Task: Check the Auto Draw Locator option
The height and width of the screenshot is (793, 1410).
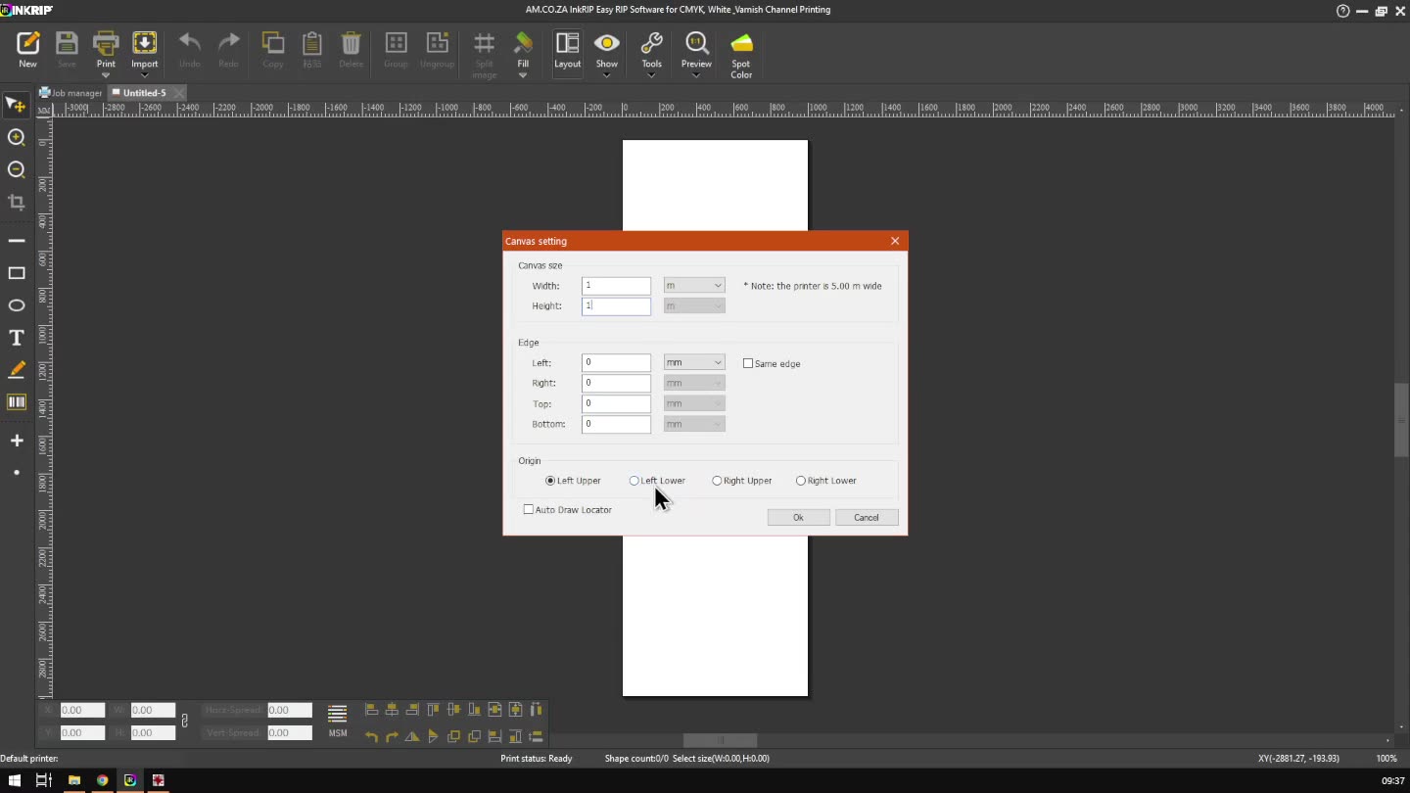Action: (529, 509)
